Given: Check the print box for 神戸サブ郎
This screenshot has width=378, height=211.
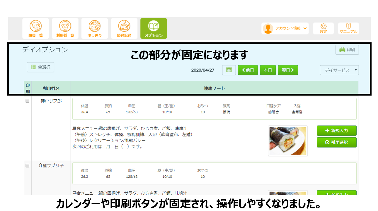Looking at the screenshot, I should [x=28, y=101].
